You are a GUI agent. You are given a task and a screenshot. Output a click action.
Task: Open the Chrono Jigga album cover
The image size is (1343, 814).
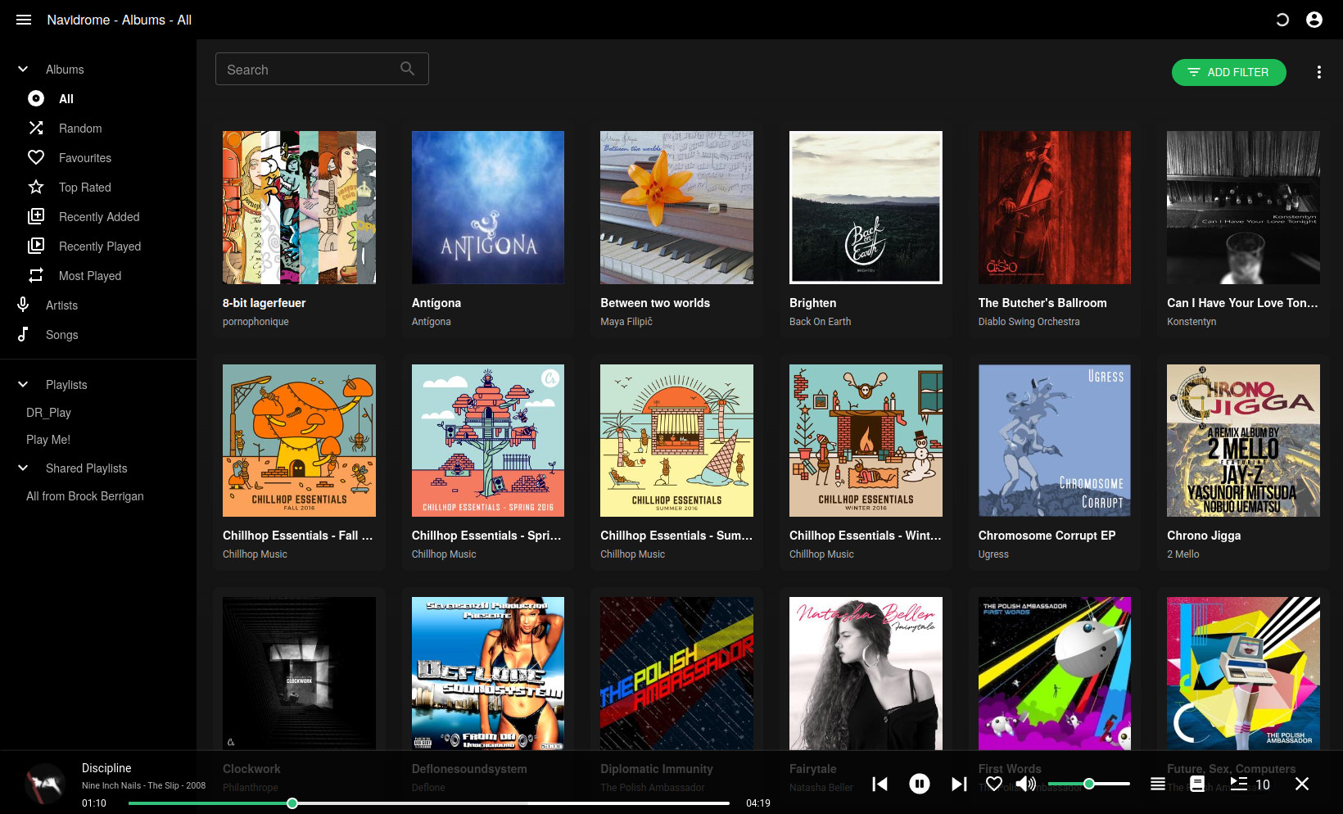tap(1243, 440)
